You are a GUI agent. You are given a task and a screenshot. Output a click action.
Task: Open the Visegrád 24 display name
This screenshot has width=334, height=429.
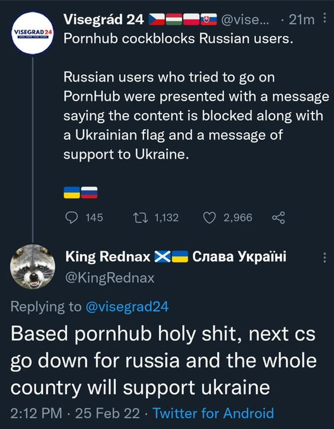point(104,19)
